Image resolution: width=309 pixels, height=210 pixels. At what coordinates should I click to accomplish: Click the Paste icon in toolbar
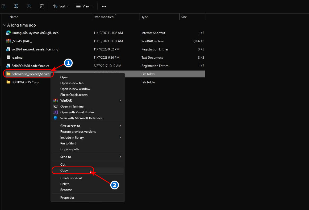3,6
